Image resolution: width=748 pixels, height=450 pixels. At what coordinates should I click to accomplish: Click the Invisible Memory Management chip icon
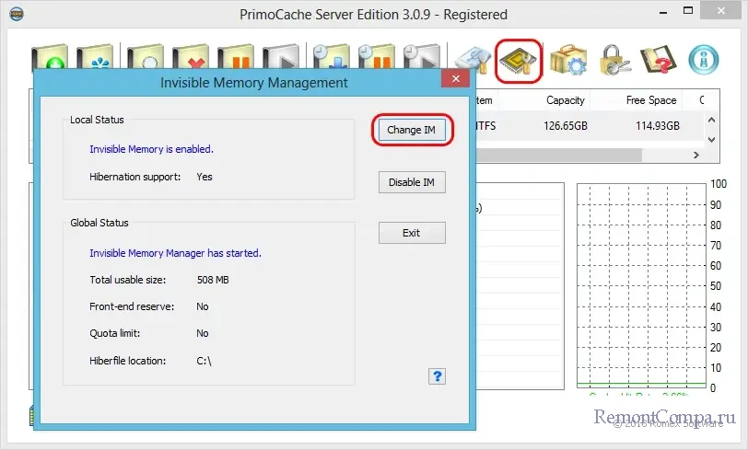pyautogui.click(x=519, y=59)
